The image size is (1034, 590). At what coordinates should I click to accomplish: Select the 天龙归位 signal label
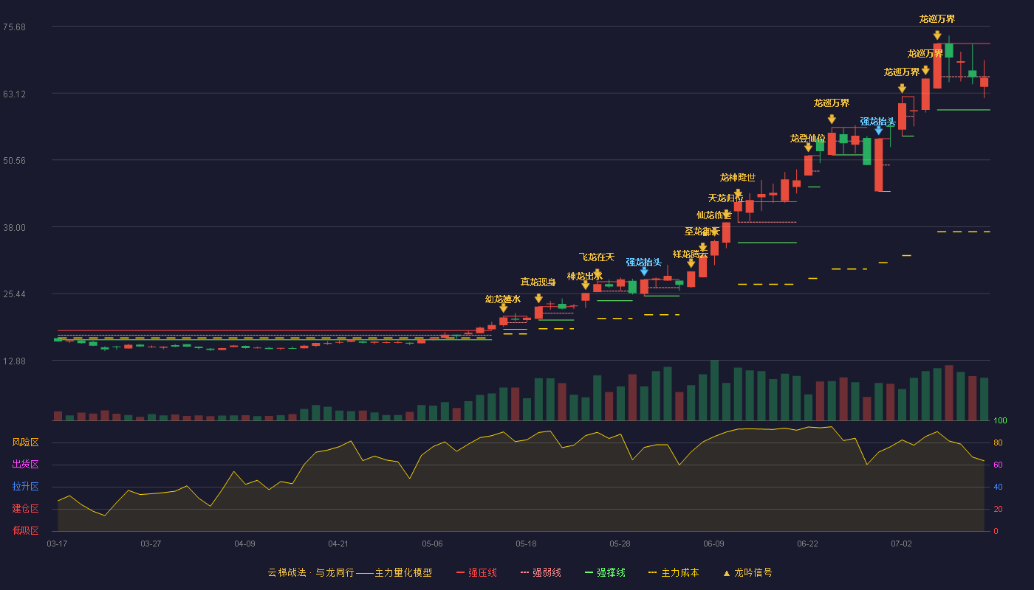[x=726, y=198]
